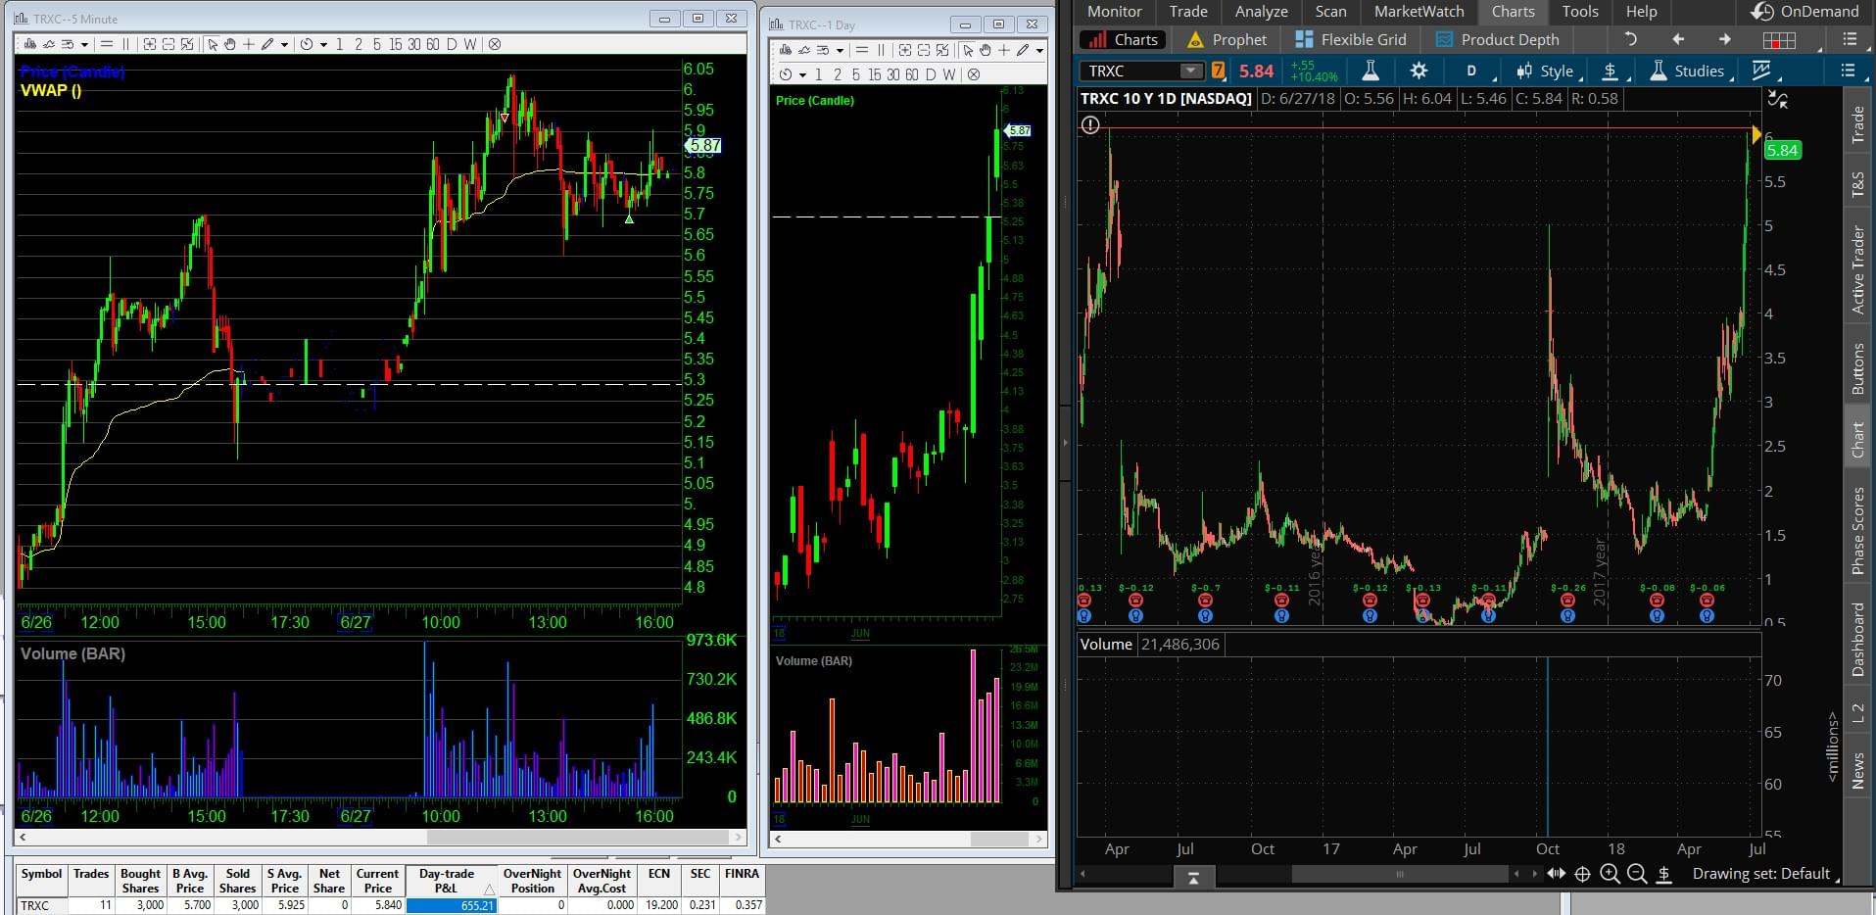Viewport: 1876px width, 915px height.
Task: Open the Monitor tab
Action: coord(1115,12)
